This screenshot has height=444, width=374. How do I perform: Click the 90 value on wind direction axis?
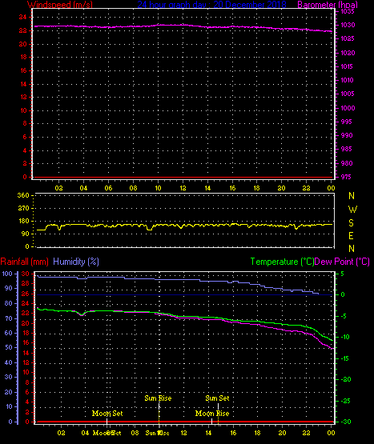pos(26,234)
